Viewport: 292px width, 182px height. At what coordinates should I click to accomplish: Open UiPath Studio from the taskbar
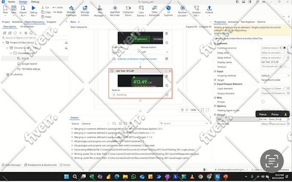[217, 176]
